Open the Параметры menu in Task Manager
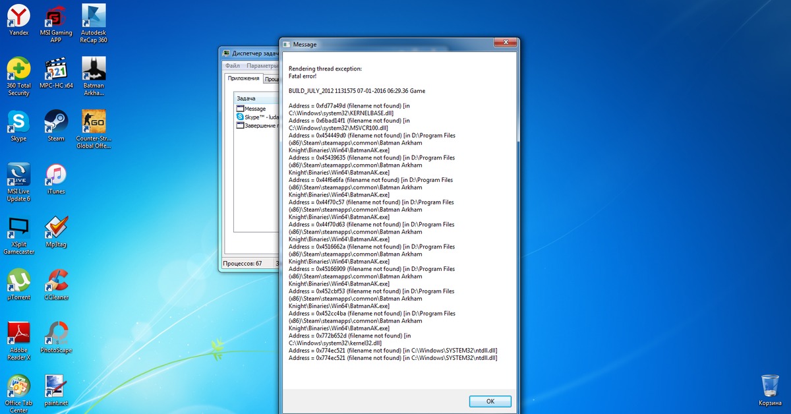The height and width of the screenshot is (414, 791). point(262,66)
